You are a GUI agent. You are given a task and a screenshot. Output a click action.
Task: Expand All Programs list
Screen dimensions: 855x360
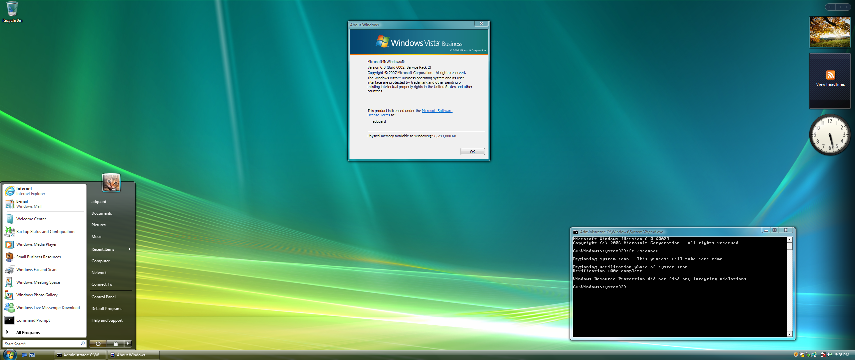pos(45,332)
